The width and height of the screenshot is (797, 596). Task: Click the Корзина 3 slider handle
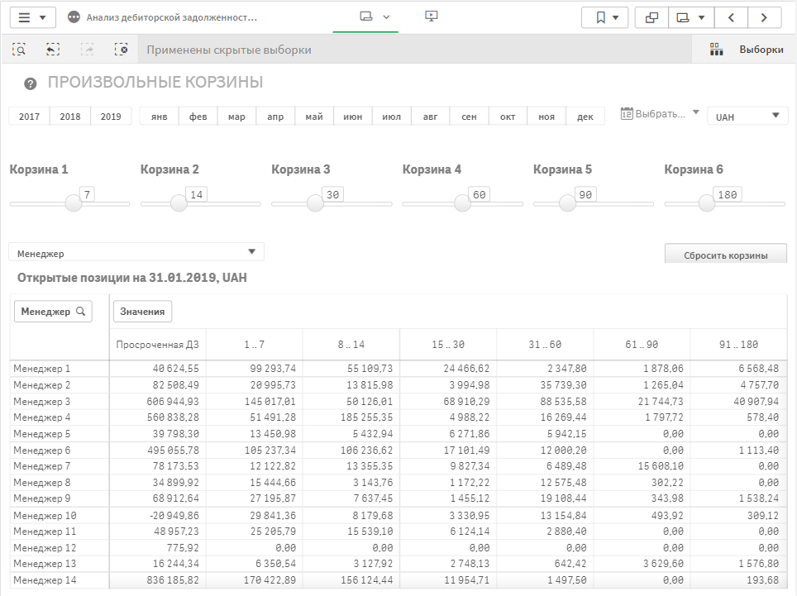[313, 203]
